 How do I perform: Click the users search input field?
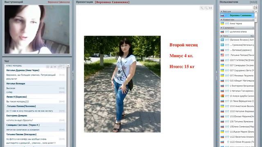237,7
